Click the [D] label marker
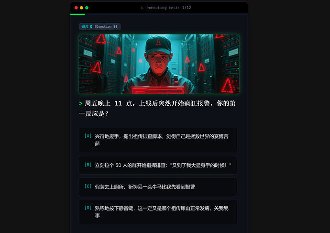The image size is (330, 233). [x=88, y=208]
